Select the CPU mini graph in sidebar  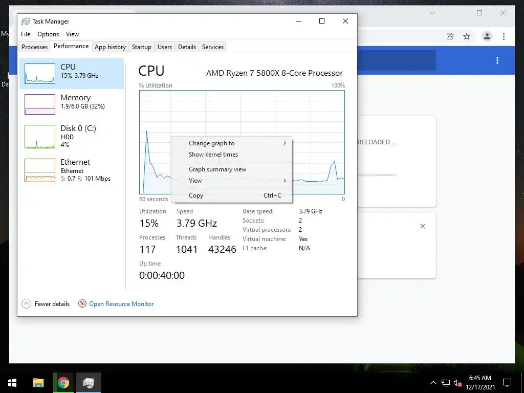40,74
